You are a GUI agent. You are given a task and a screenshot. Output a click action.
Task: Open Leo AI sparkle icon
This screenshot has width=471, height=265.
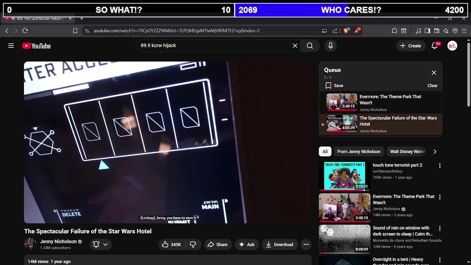[446, 31]
